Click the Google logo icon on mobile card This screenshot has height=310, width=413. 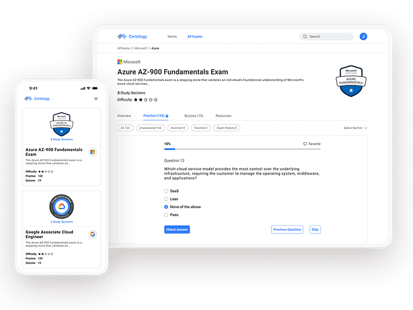click(92, 234)
